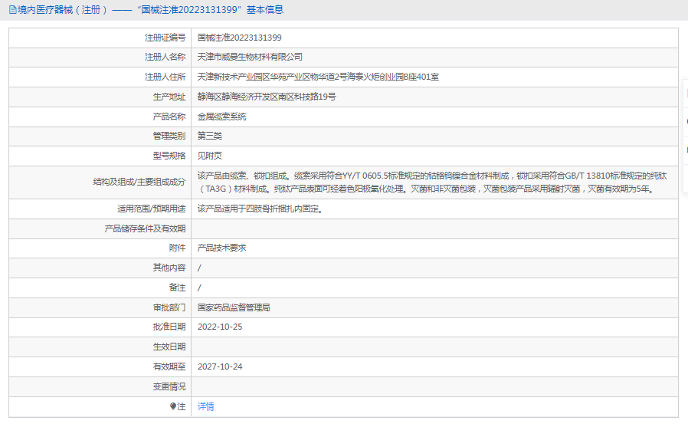Click the document icon before the page title
688x424 pixels.
tap(12, 10)
